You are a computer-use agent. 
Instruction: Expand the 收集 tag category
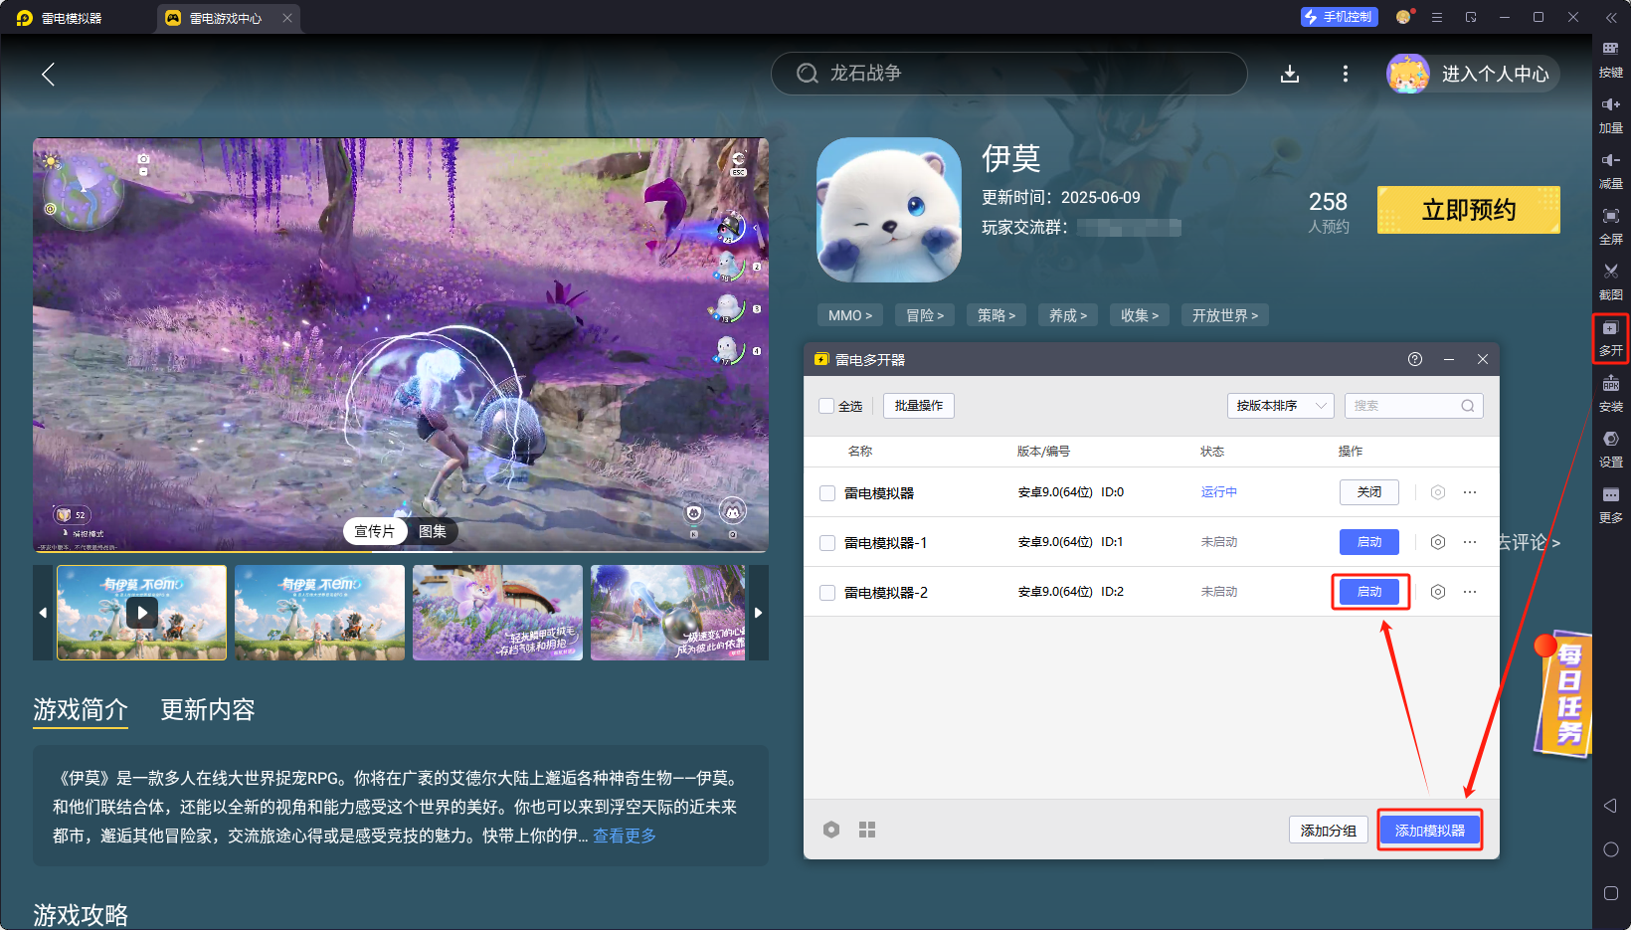(x=1140, y=315)
